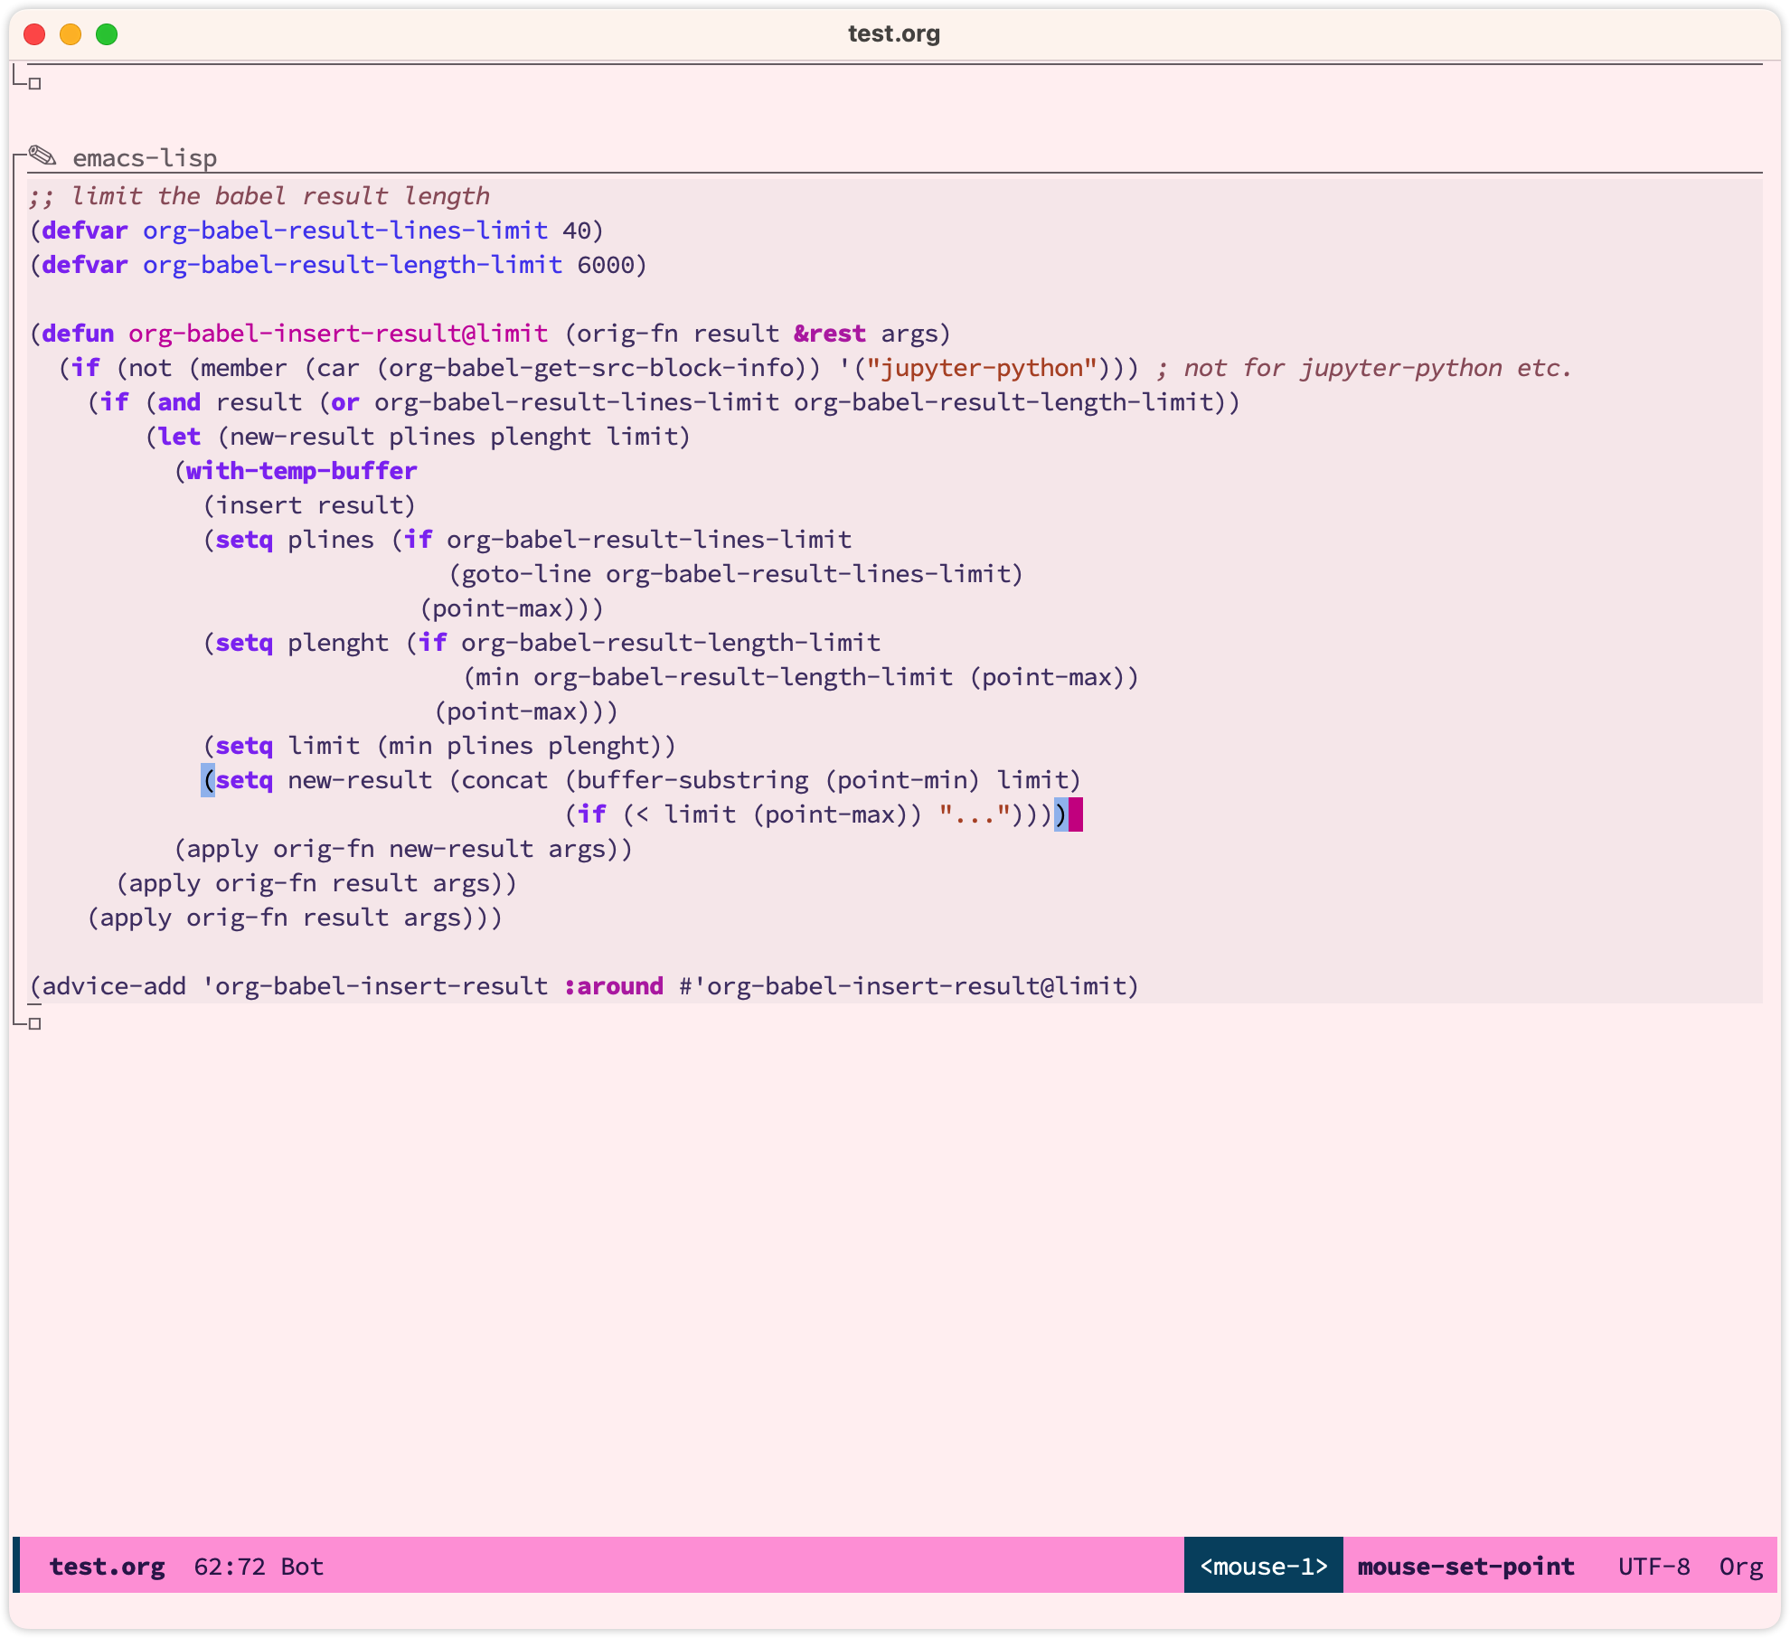This screenshot has height=1638, width=1790.
Task: Click buffer-substring in the code
Action: click(692, 780)
